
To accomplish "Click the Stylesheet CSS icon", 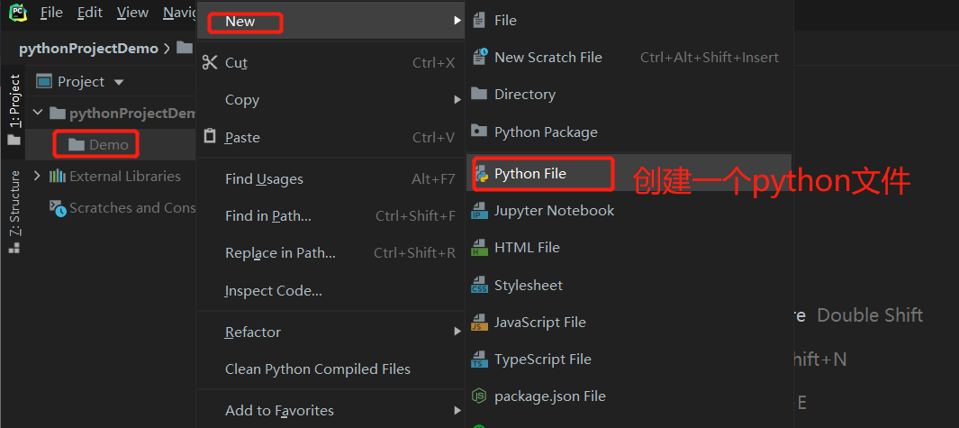I will pyautogui.click(x=479, y=286).
